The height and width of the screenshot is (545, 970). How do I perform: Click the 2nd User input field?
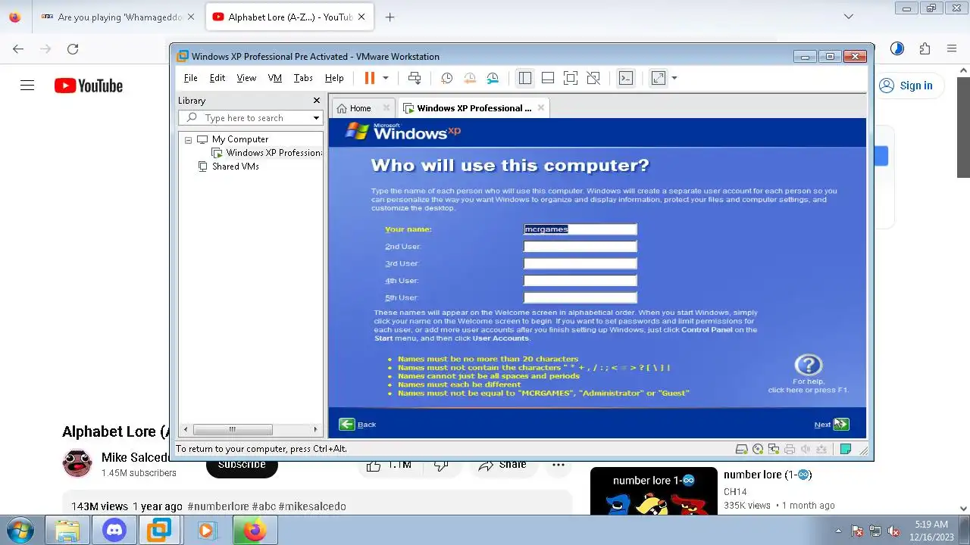[580, 247]
